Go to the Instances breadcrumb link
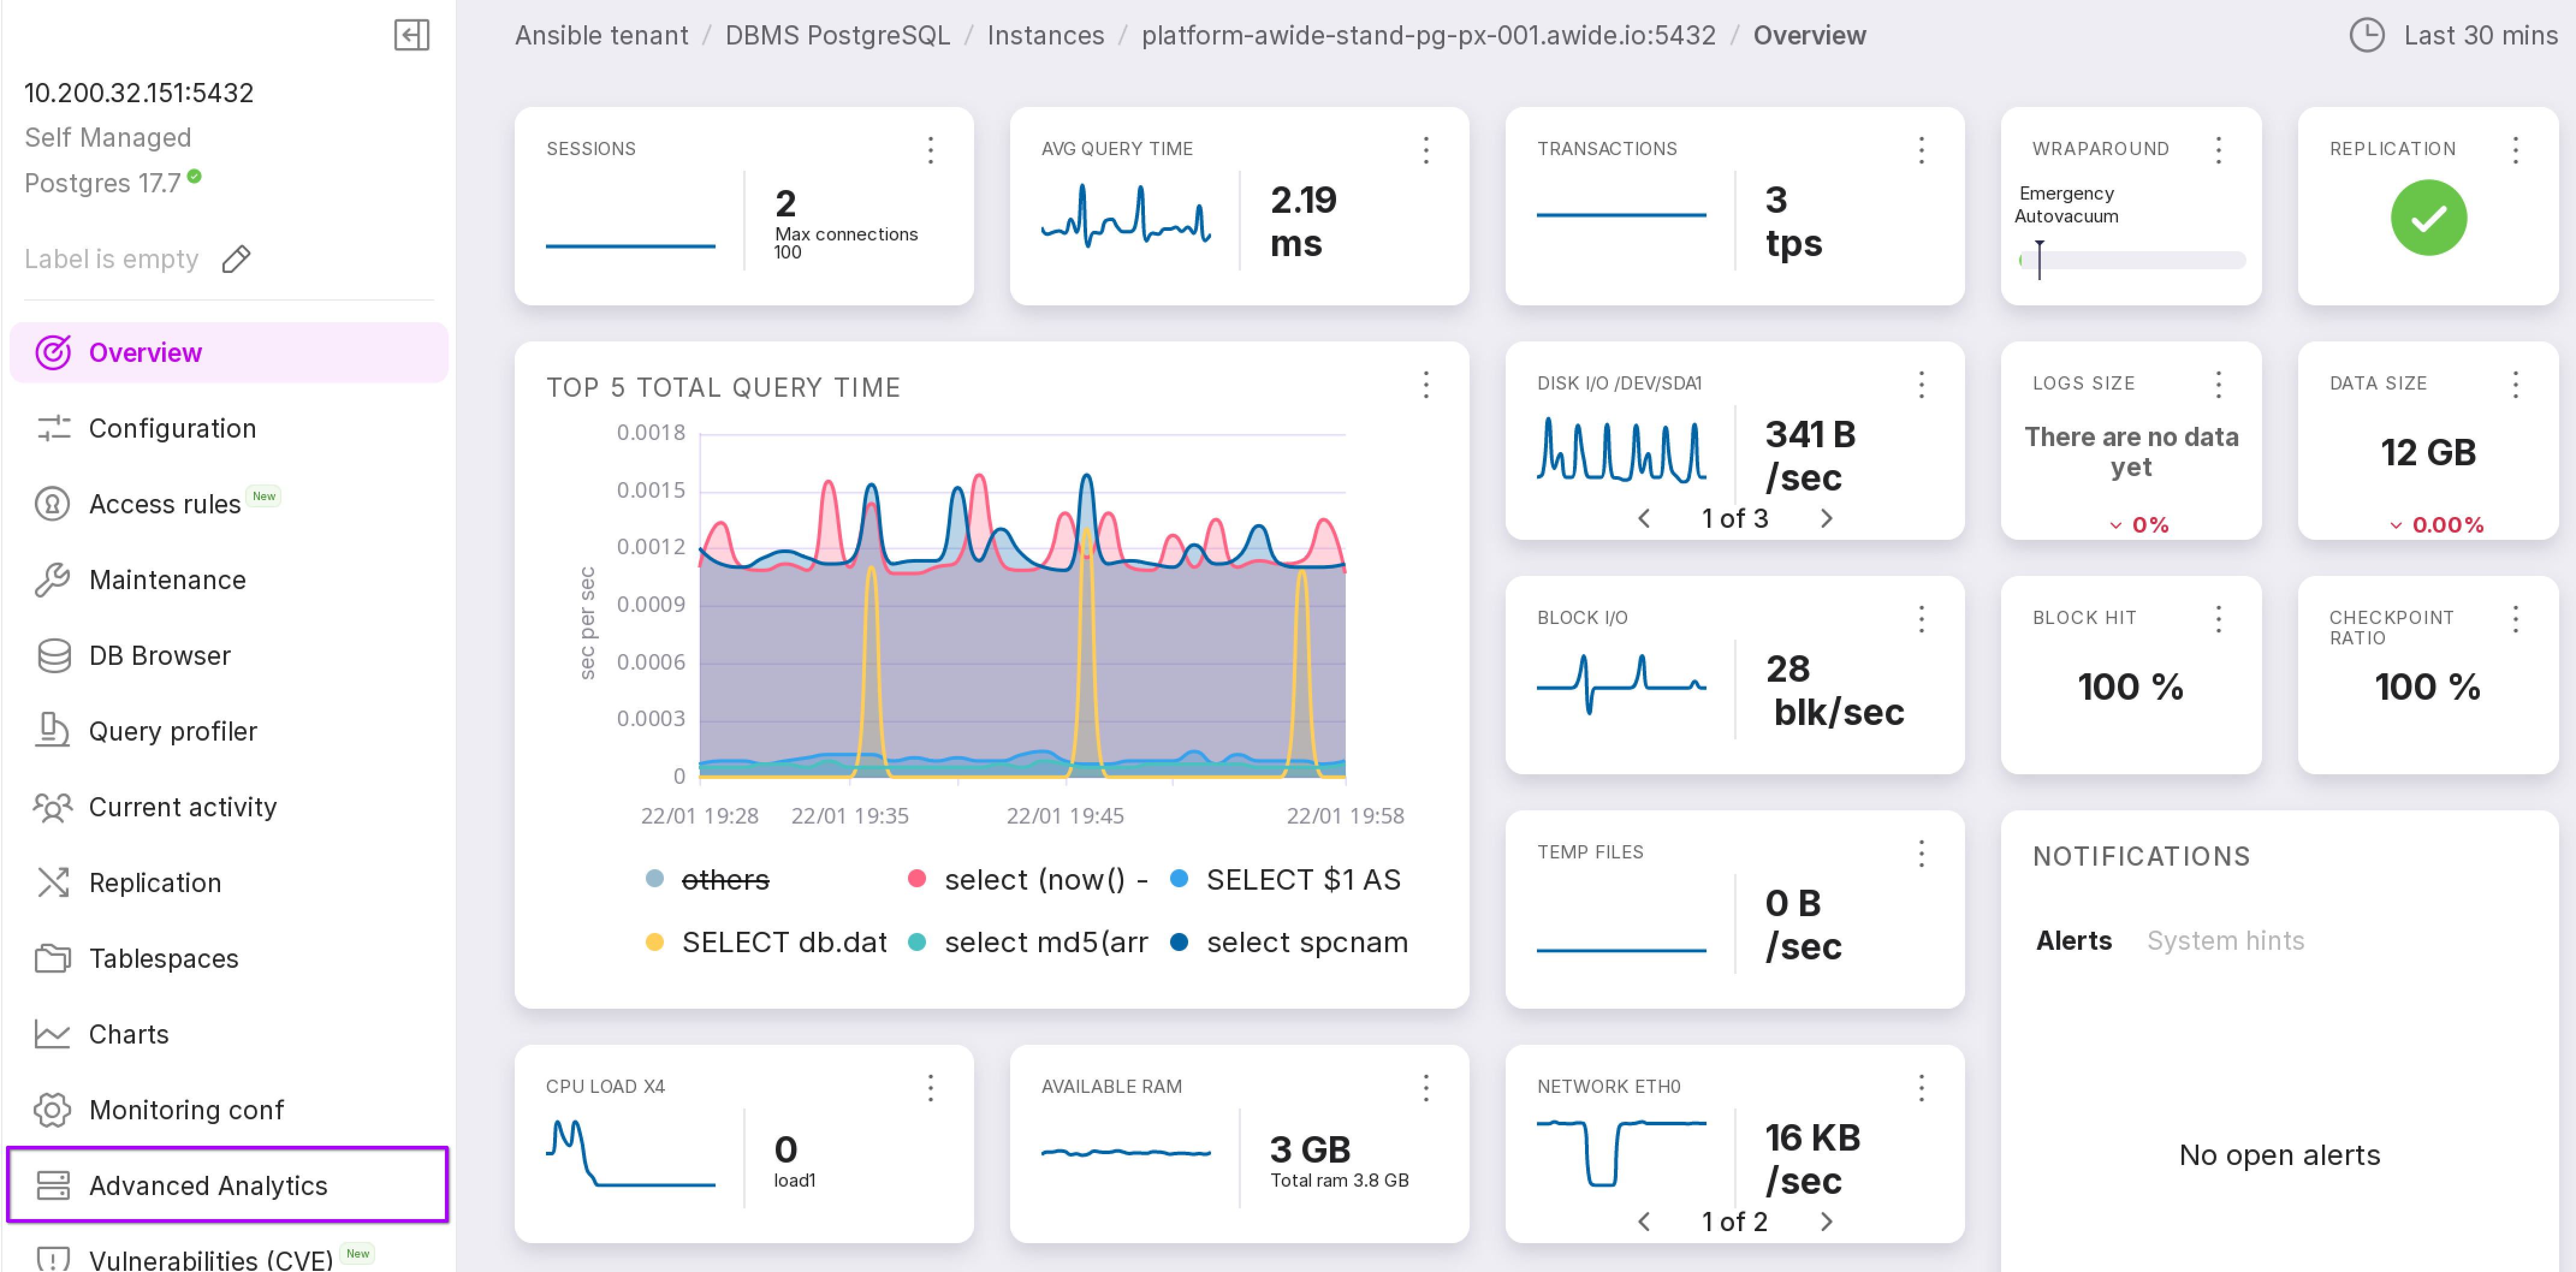 click(1045, 35)
